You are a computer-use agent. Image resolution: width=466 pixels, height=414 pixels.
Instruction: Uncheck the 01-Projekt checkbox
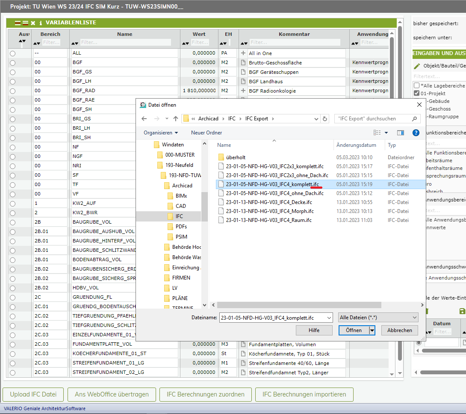[416, 93]
